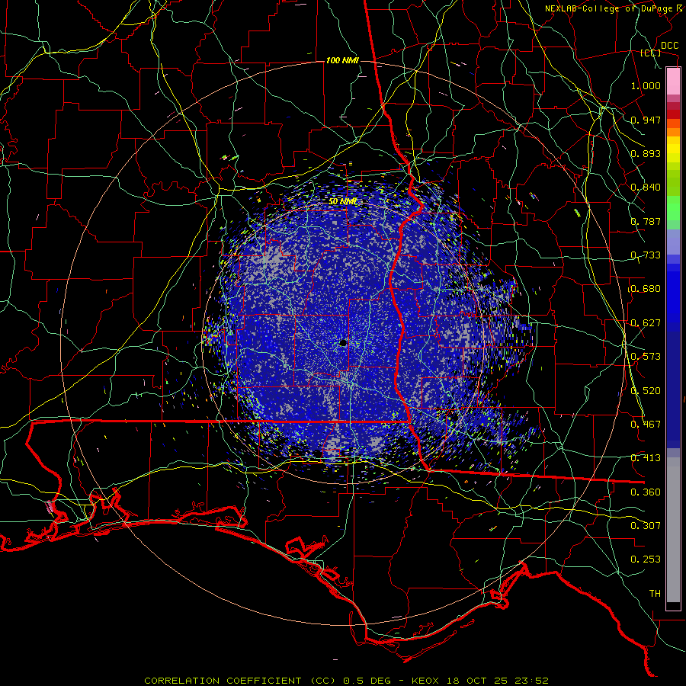
Task: Click the 50 NMI range ring label
Action: (343, 201)
